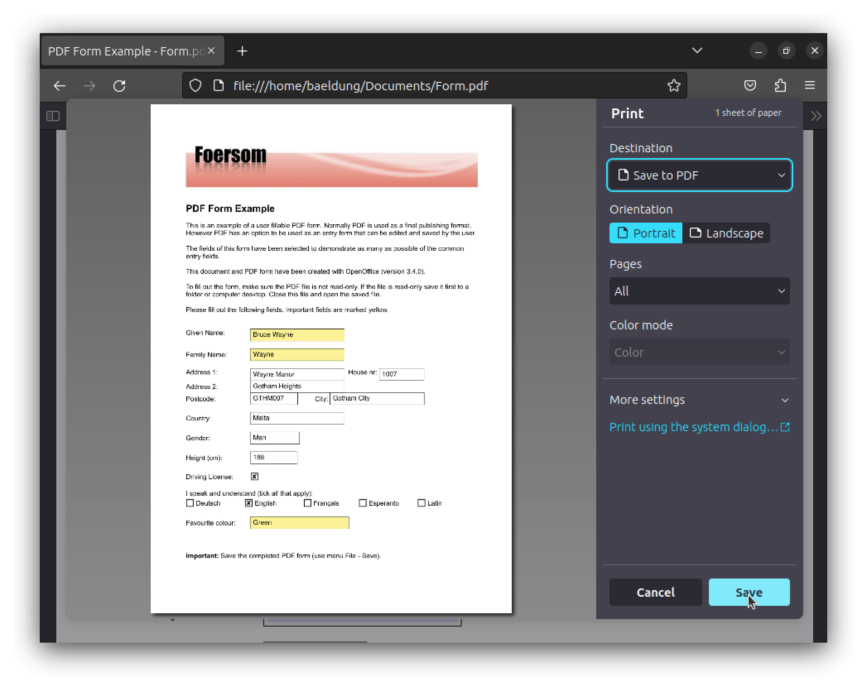Click the address bar URL field
This screenshot has width=867, height=689.
pos(435,86)
